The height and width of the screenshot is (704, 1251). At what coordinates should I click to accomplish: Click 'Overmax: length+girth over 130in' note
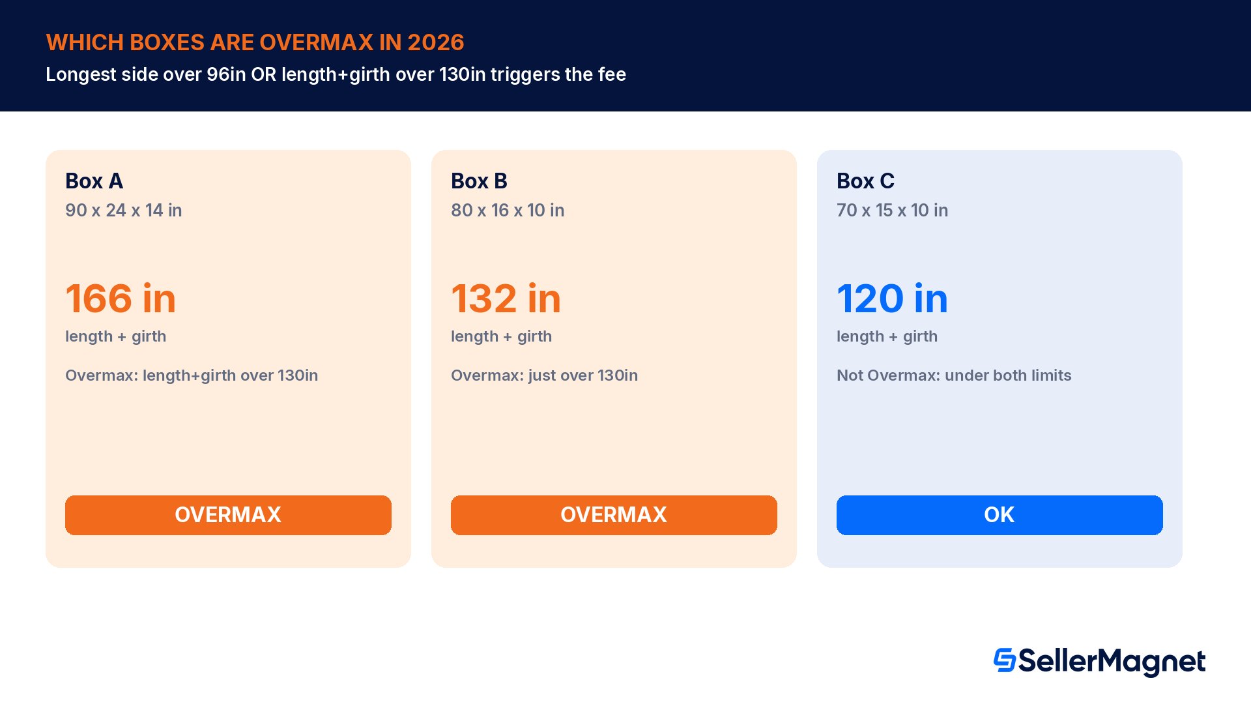192,375
